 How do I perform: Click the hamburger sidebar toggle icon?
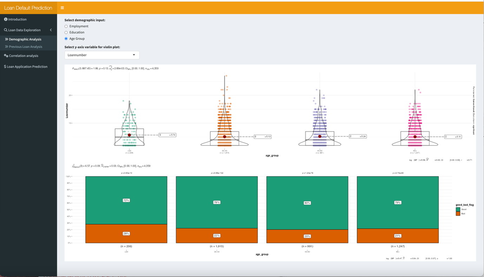[62, 8]
